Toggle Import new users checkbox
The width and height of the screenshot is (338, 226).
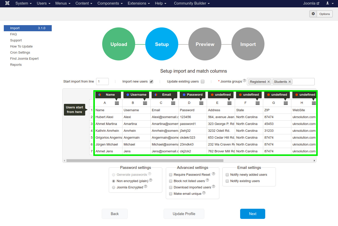151,82
